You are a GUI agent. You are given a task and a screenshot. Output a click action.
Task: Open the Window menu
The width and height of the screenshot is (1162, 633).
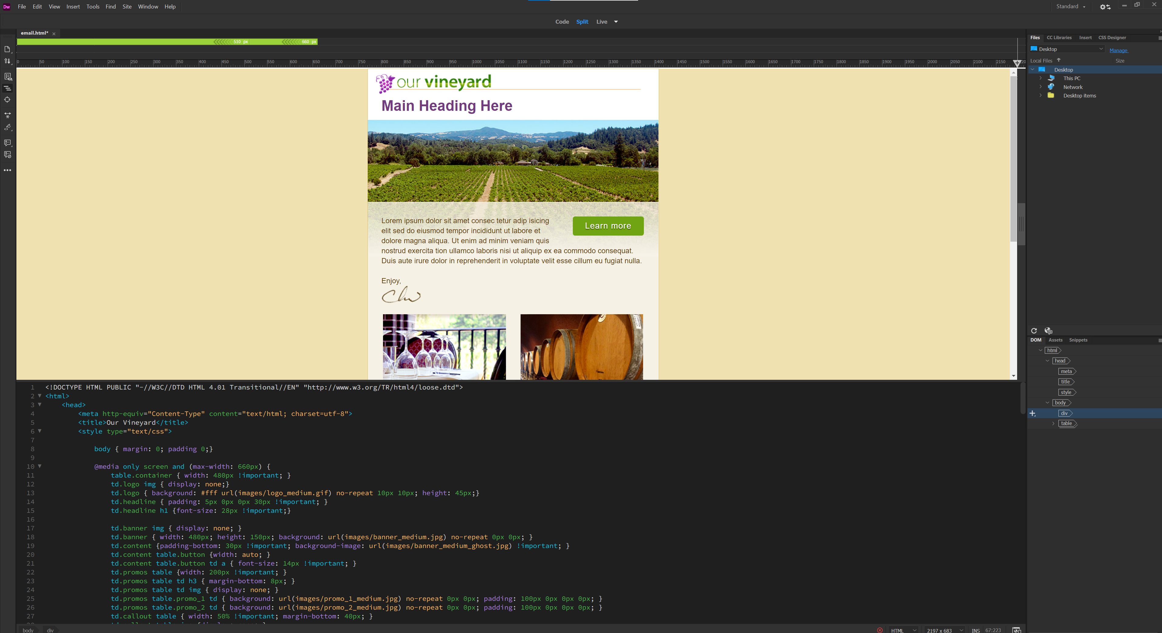(148, 7)
